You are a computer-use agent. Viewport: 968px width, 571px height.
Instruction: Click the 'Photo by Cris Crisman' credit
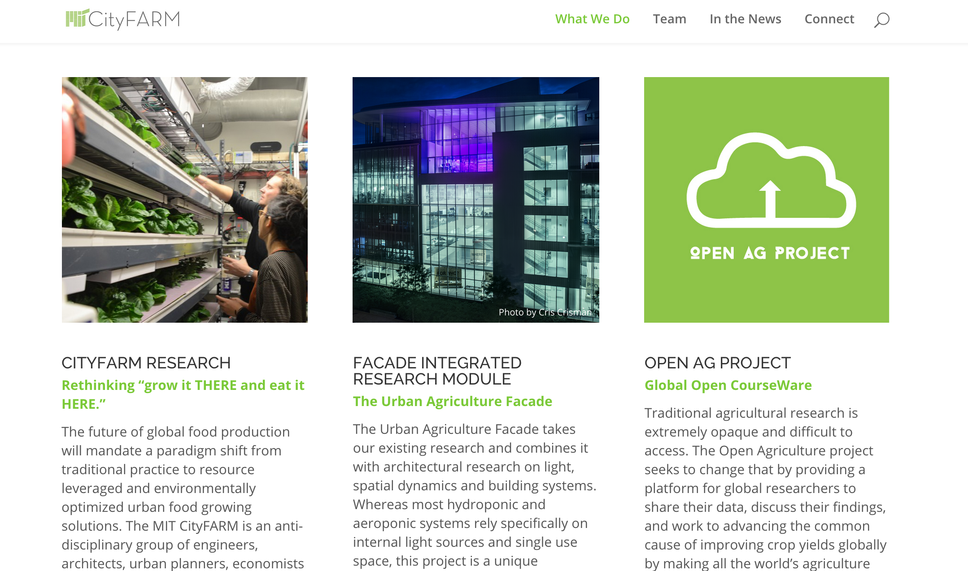coord(545,312)
